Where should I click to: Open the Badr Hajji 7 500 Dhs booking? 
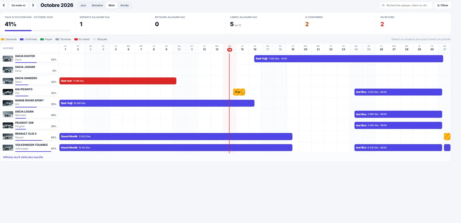pos(349,59)
